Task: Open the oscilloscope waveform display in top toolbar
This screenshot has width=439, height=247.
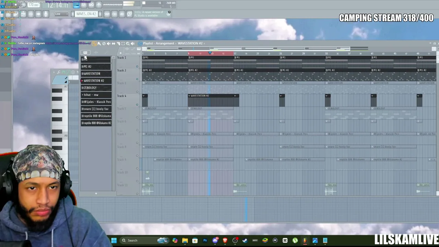Action: tap(112, 5)
